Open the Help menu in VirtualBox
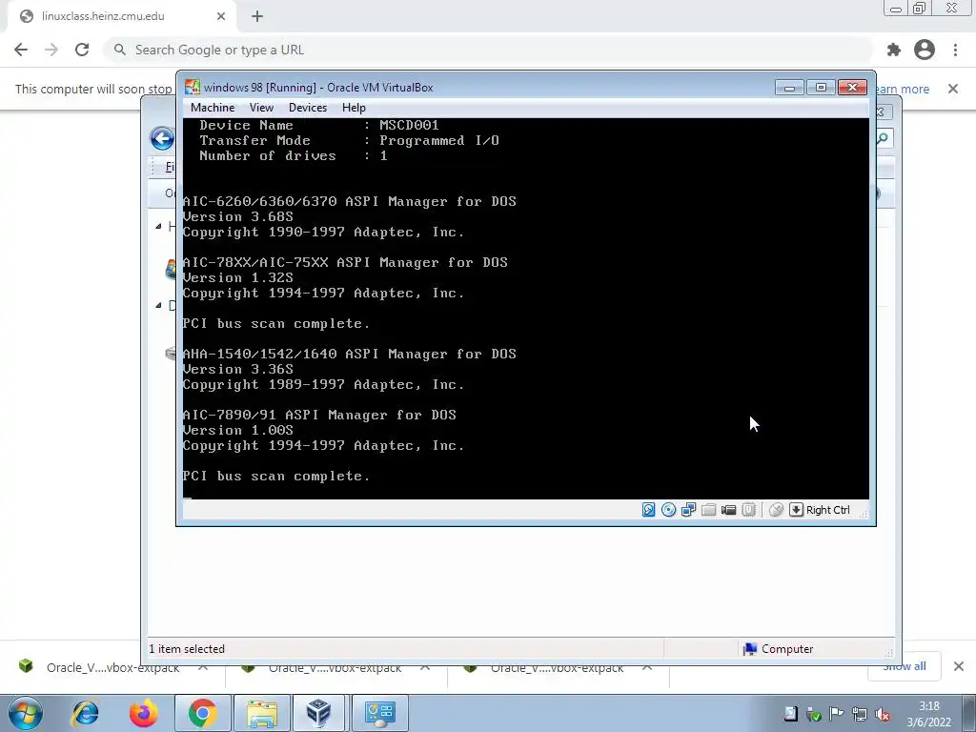 point(354,108)
